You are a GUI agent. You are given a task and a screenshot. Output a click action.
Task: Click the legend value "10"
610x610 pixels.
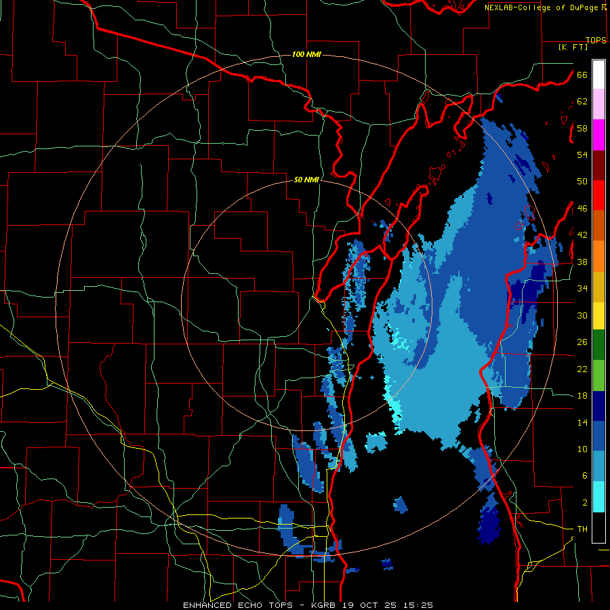coord(582,449)
